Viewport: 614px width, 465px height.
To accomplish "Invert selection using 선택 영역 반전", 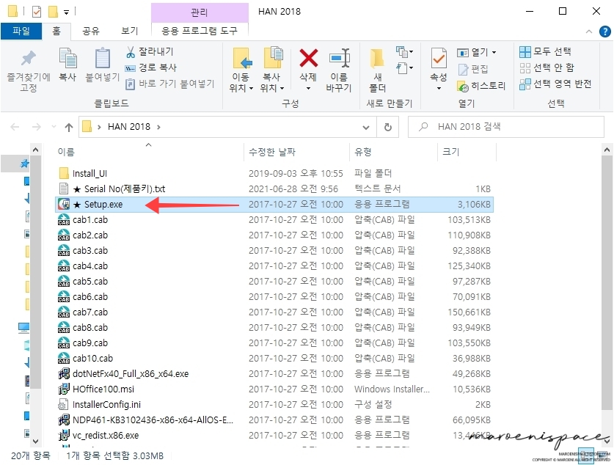I will [x=555, y=83].
